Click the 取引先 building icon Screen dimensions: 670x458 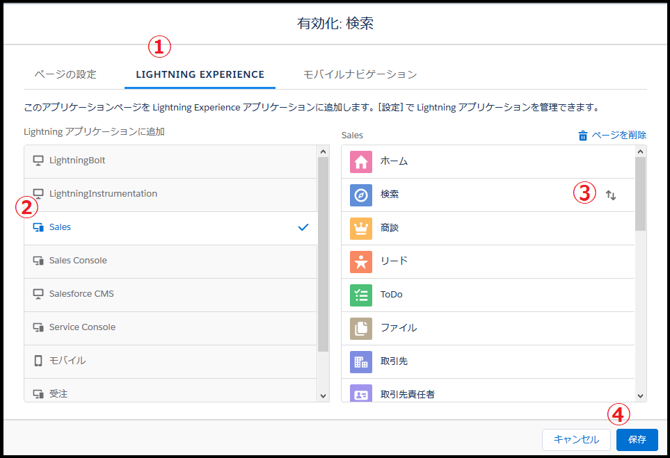point(360,362)
